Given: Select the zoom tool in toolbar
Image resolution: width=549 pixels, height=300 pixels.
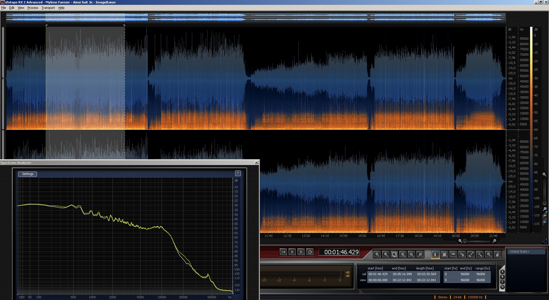Looking at the screenshot, I should 489,254.
